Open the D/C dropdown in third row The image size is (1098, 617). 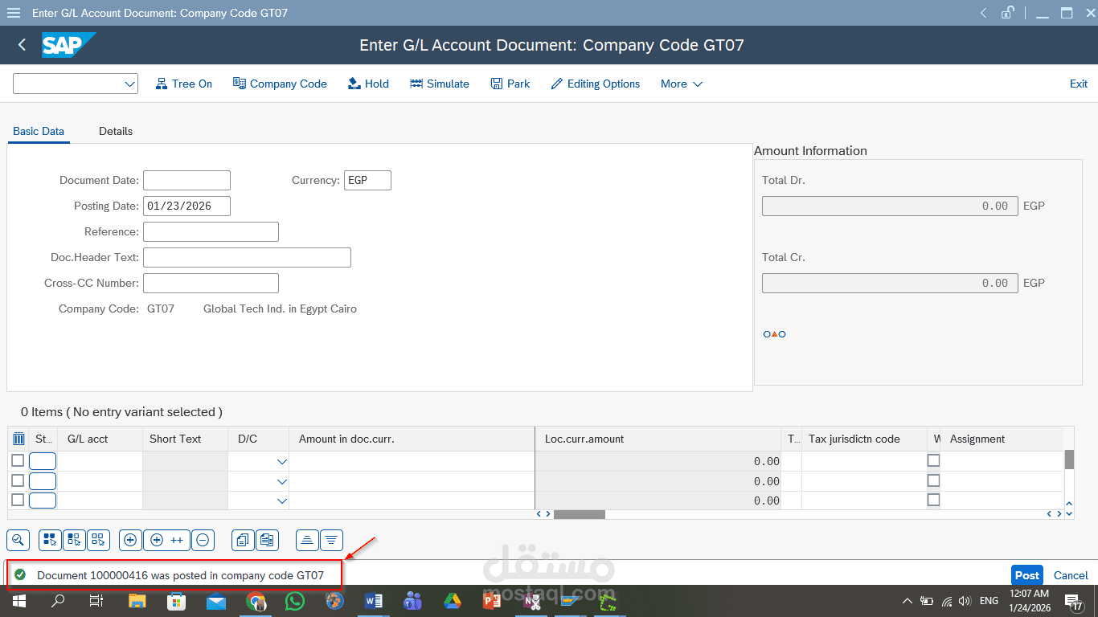[281, 501]
